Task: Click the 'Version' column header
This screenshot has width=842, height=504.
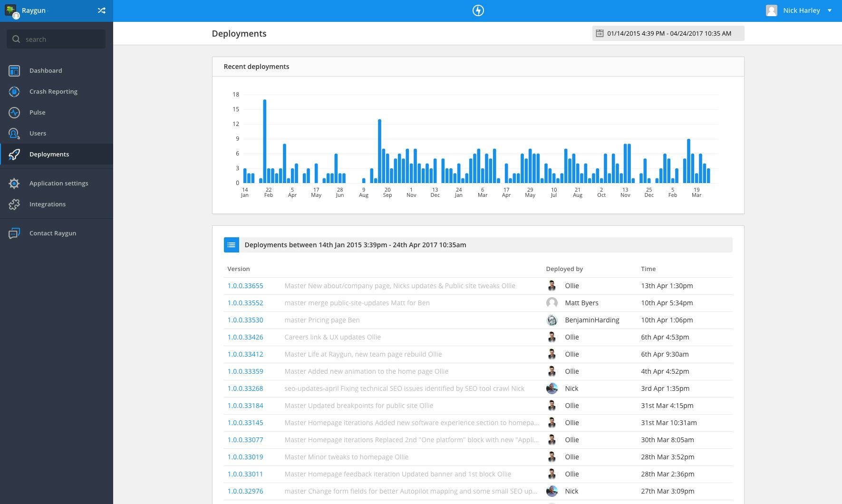Action: tap(238, 269)
